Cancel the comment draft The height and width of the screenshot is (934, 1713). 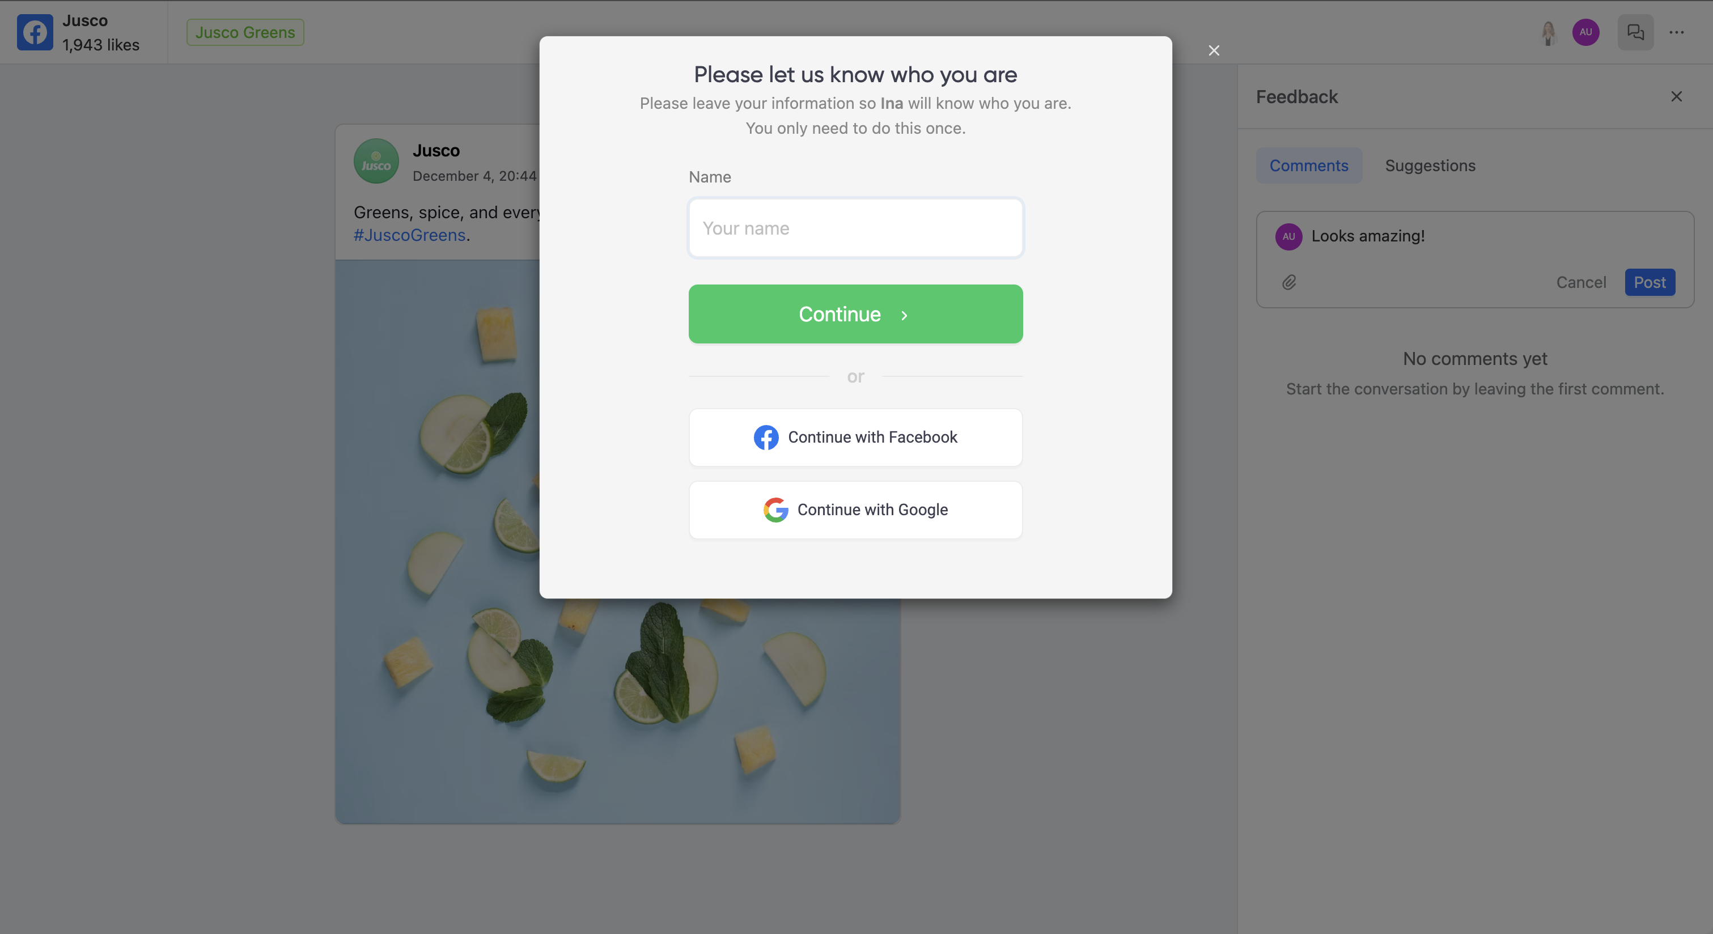click(1581, 283)
